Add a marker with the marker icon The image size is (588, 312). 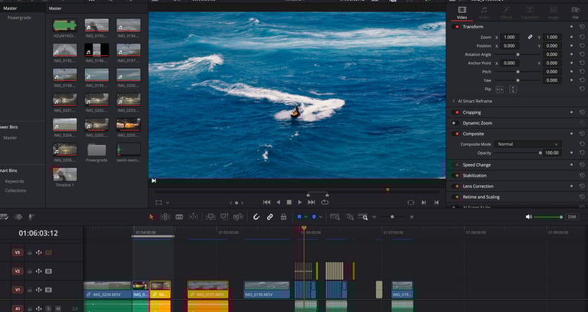[314, 217]
